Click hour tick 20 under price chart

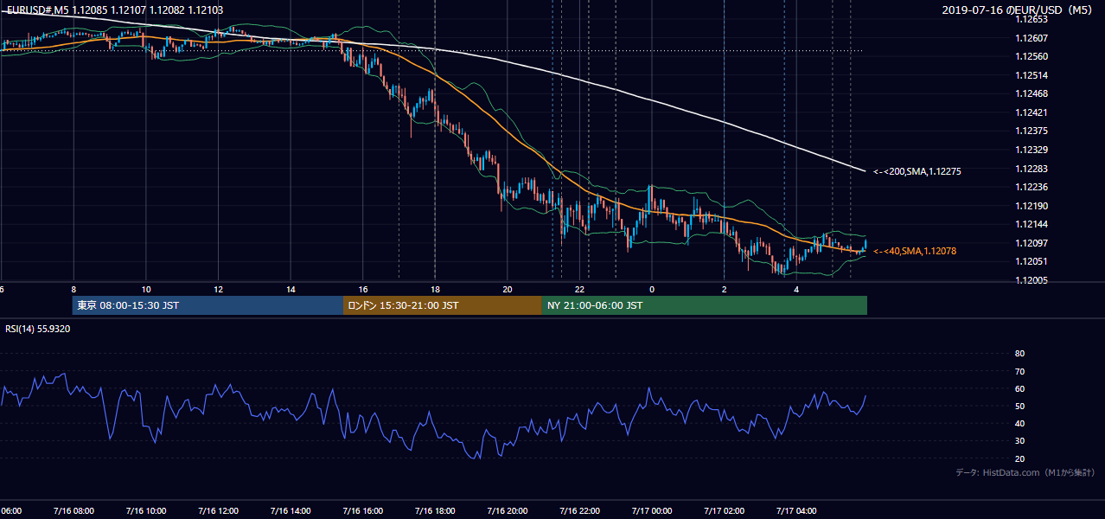point(508,290)
